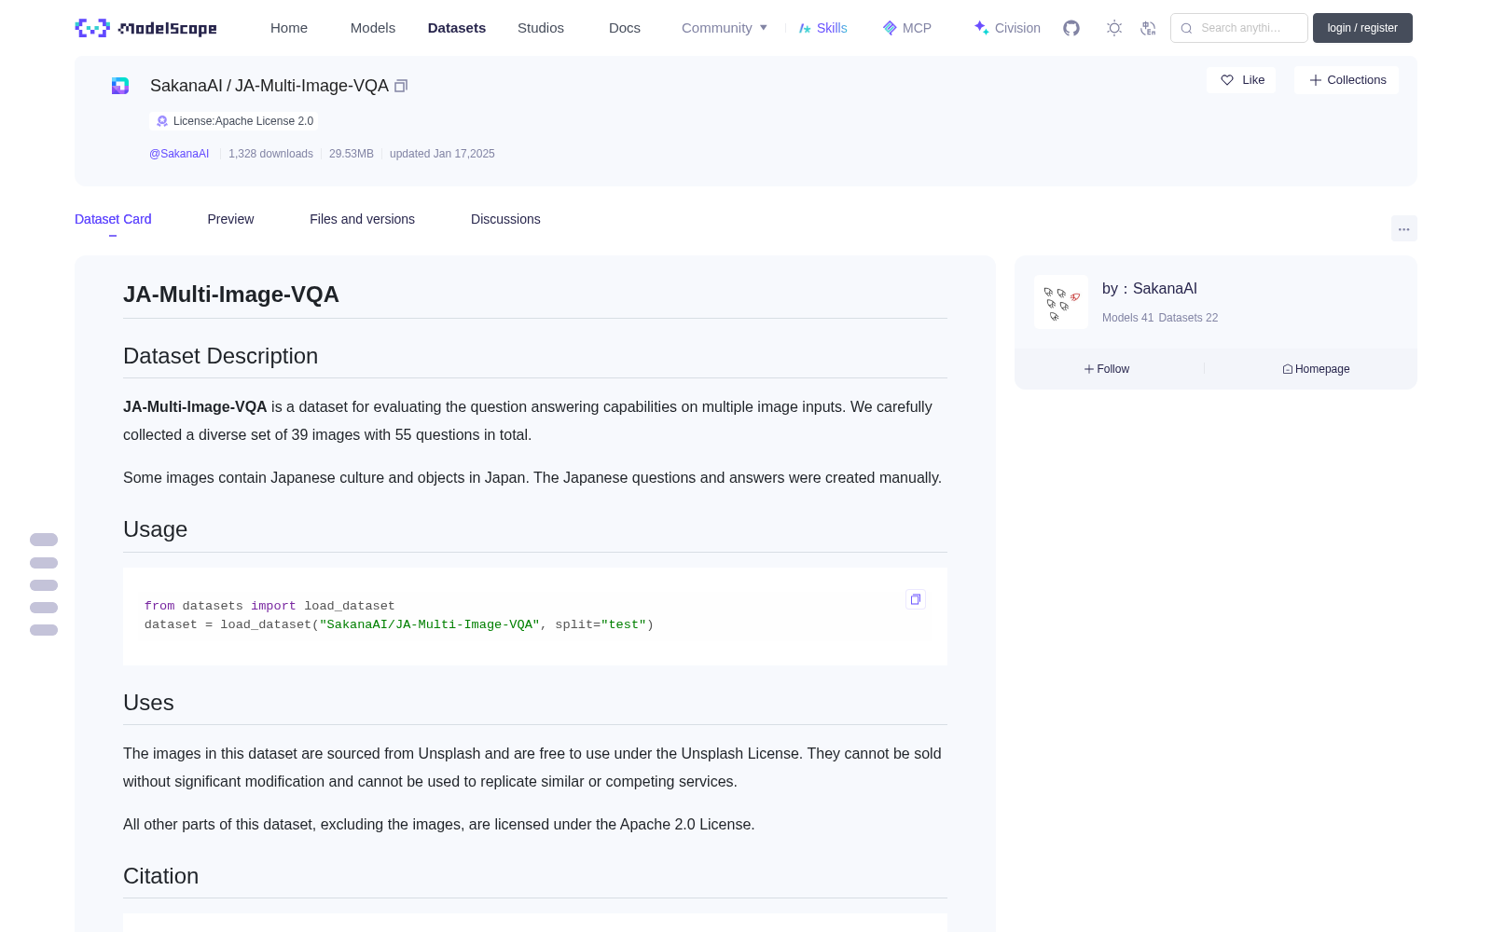Click the ModelScope logo
The height and width of the screenshot is (932, 1492).
146,28
